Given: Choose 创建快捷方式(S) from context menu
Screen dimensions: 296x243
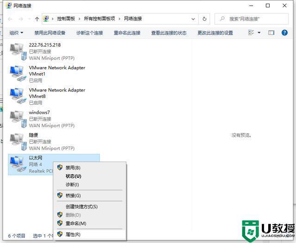Looking at the screenshot, I should tap(90, 207).
